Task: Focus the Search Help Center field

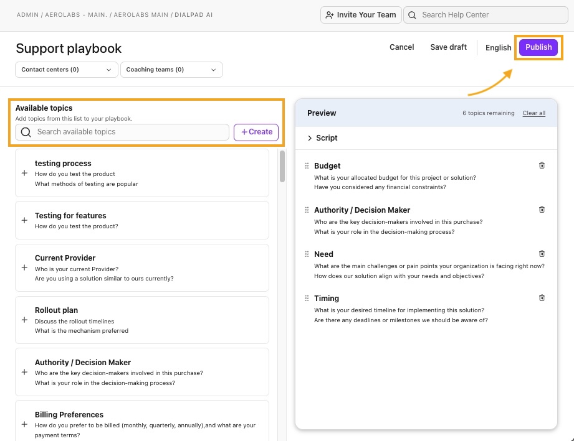Action: point(486,15)
